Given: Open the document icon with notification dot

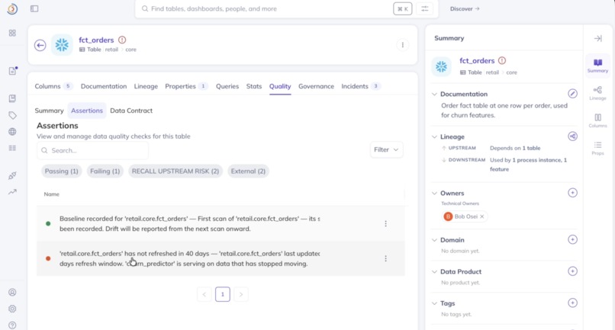Looking at the screenshot, I should 12,71.
